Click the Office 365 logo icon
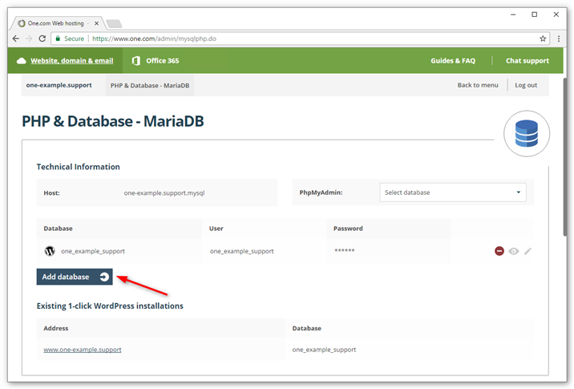The height and width of the screenshot is (389, 574). point(135,61)
